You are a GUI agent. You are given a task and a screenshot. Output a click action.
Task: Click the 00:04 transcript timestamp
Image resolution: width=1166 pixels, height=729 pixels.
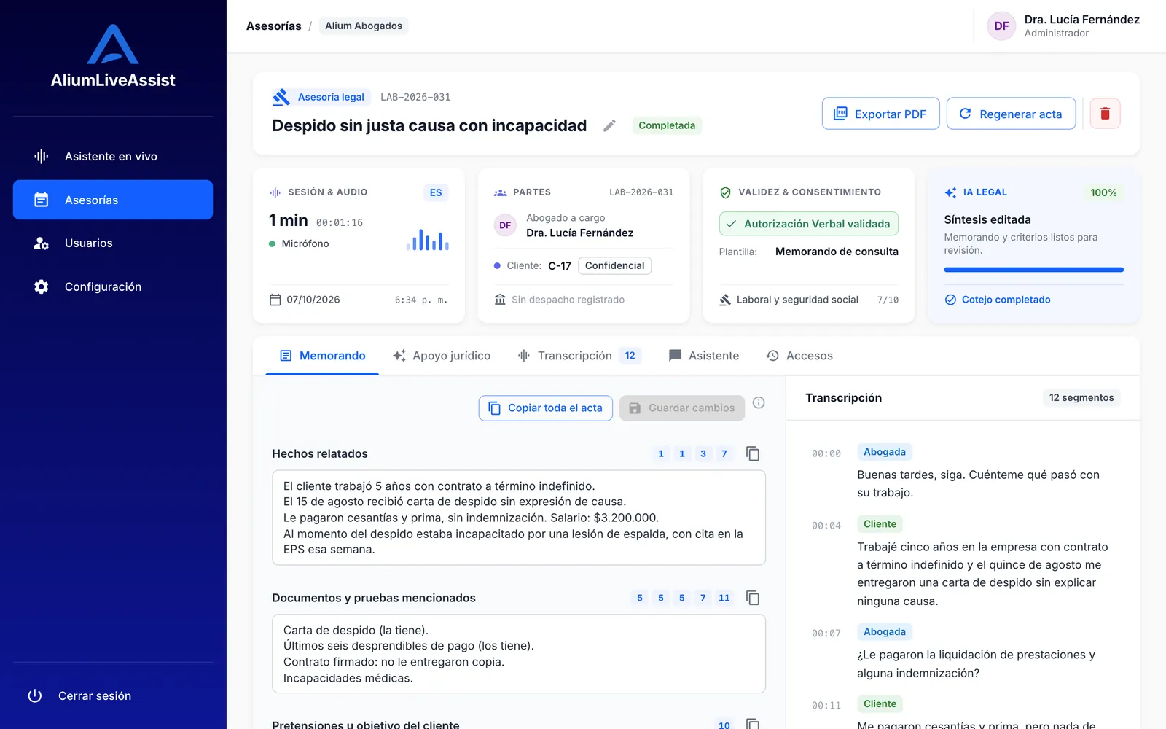(826, 526)
